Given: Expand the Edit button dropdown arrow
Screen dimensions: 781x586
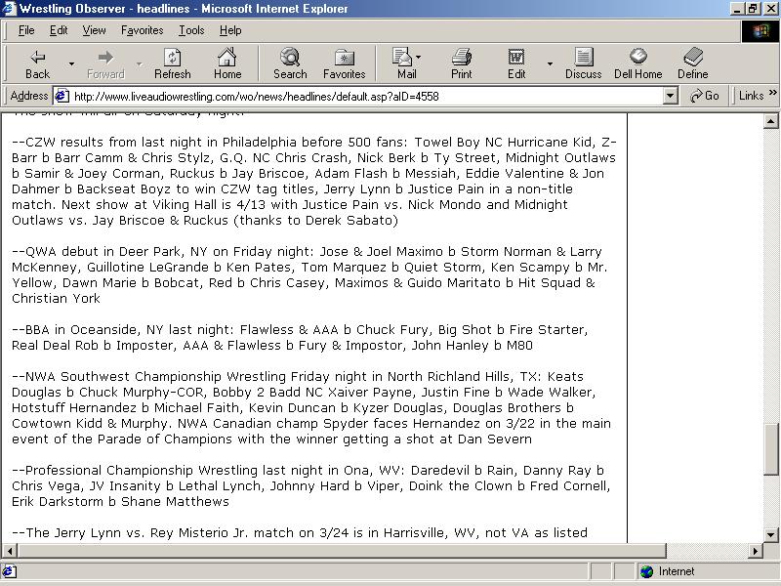Looking at the screenshot, I should click(x=550, y=64).
